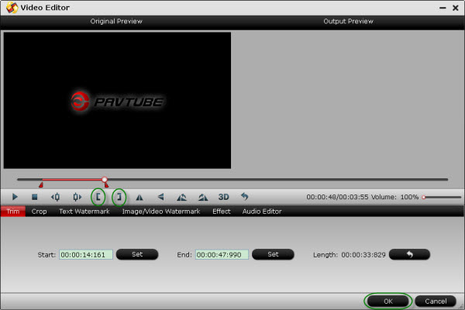Set trim end with right bracket icon

tap(119, 197)
